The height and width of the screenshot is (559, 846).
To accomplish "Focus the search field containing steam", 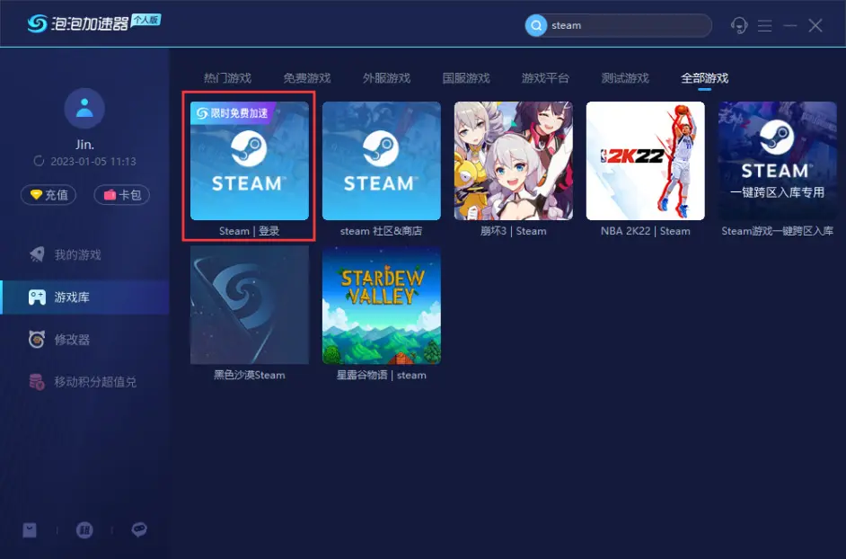I will pos(618,25).
